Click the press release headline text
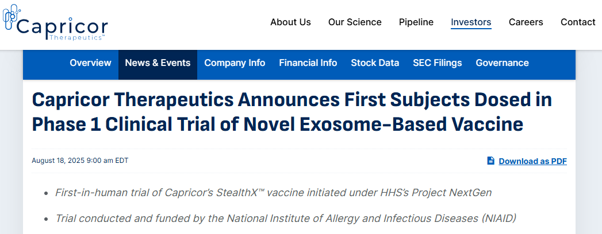The image size is (602, 234). (x=292, y=112)
